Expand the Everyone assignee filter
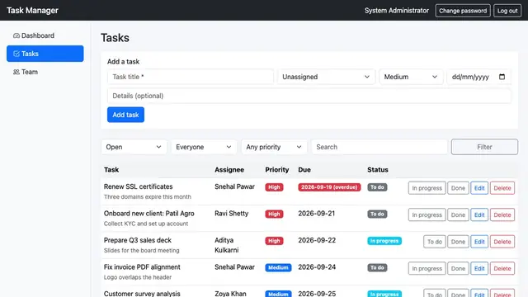The height and width of the screenshot is (297, 528). pyautogui.click(x=204, y=147)
